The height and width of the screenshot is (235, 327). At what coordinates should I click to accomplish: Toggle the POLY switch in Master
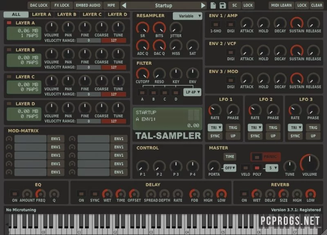click(257, 168)
